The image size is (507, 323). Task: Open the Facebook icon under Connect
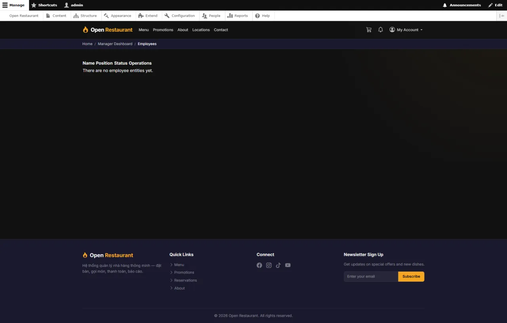tap(259, 265)
